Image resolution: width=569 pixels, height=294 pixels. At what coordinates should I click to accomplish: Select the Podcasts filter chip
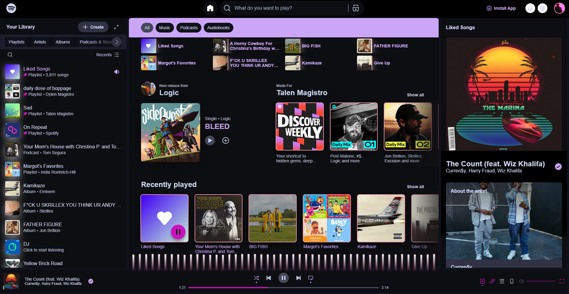pos(189,28)
